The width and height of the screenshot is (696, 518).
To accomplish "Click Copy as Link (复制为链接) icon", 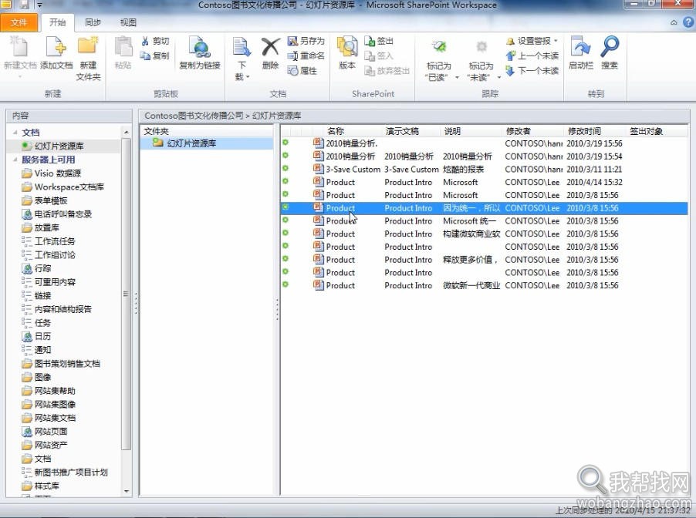I will 200,47.
